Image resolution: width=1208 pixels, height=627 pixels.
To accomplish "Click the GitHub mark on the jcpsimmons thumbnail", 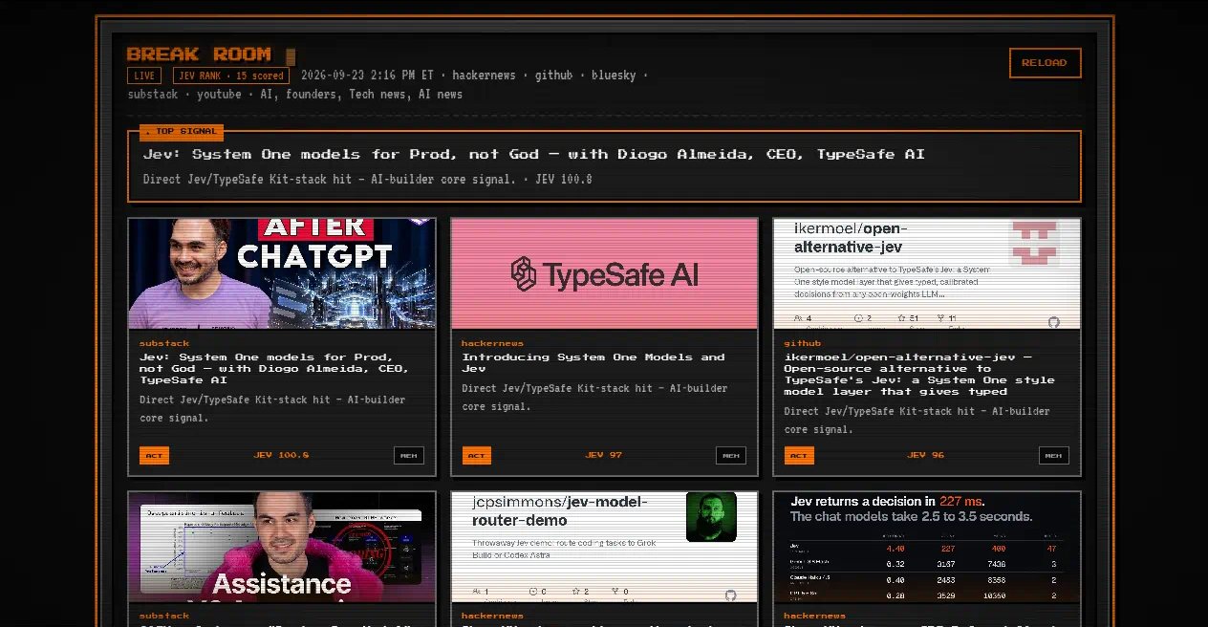I will [x=731, y=595].
